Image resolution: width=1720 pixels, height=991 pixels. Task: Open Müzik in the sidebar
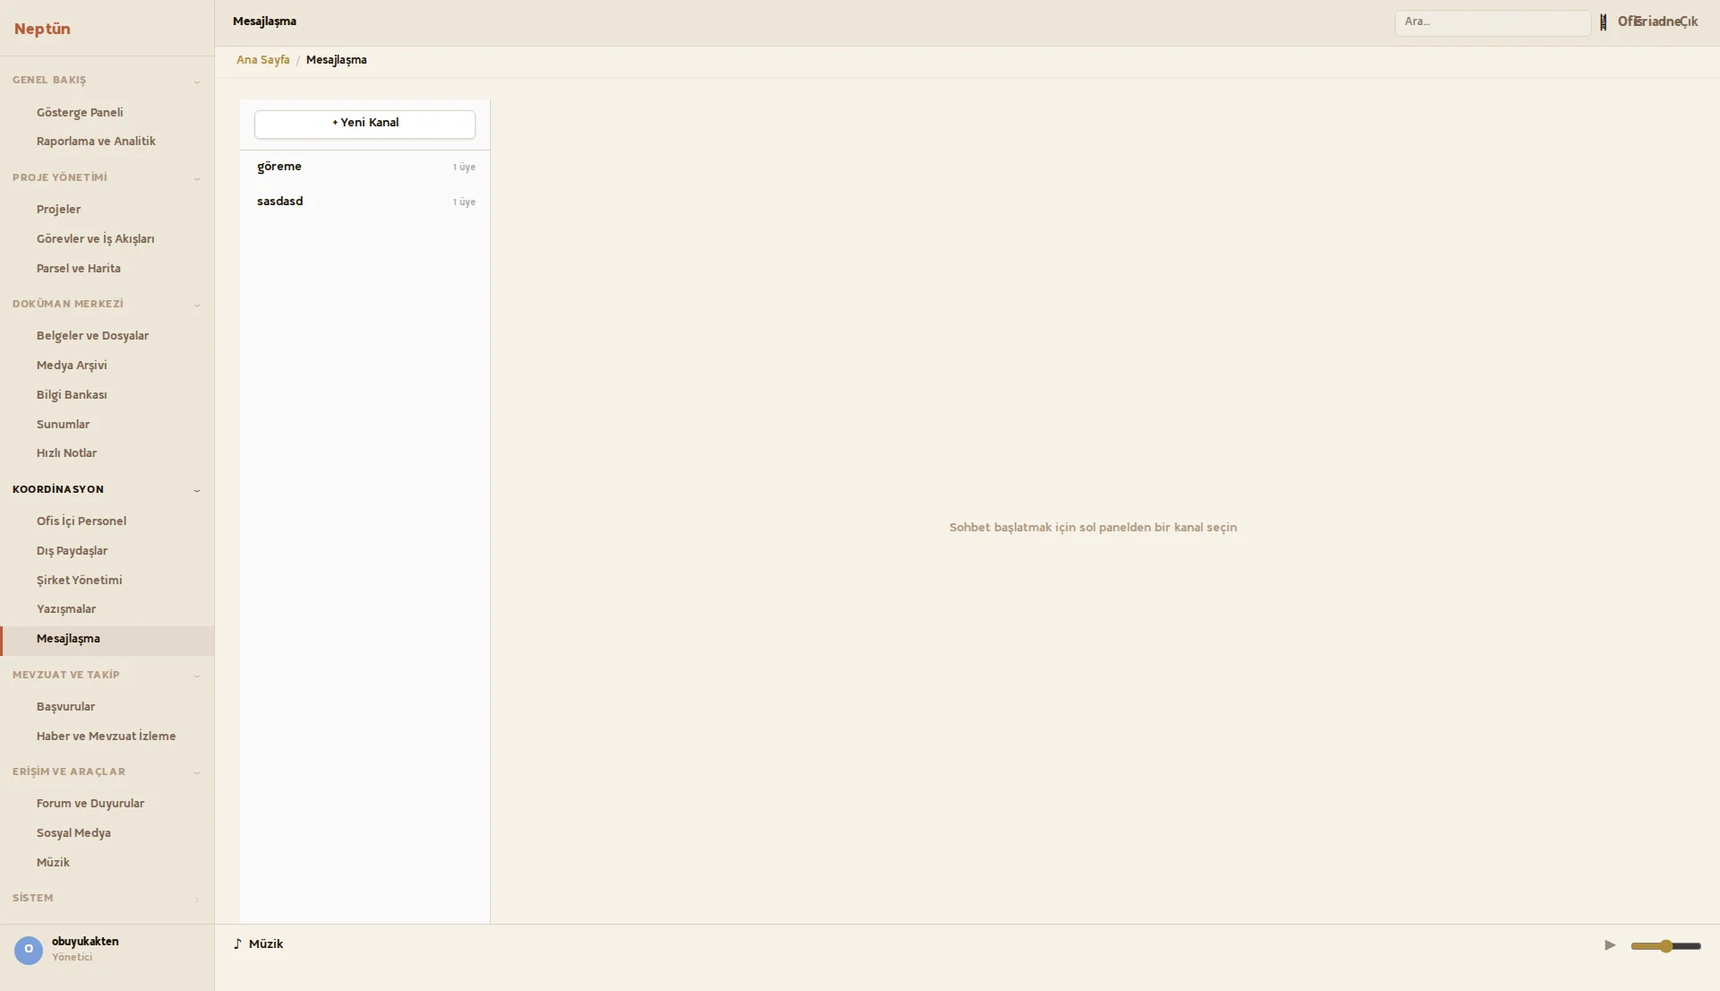pyautogui.click(x=107, y=862)
